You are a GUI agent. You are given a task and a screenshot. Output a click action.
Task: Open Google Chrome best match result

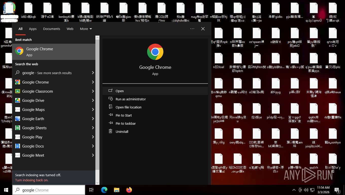point(54,52)
